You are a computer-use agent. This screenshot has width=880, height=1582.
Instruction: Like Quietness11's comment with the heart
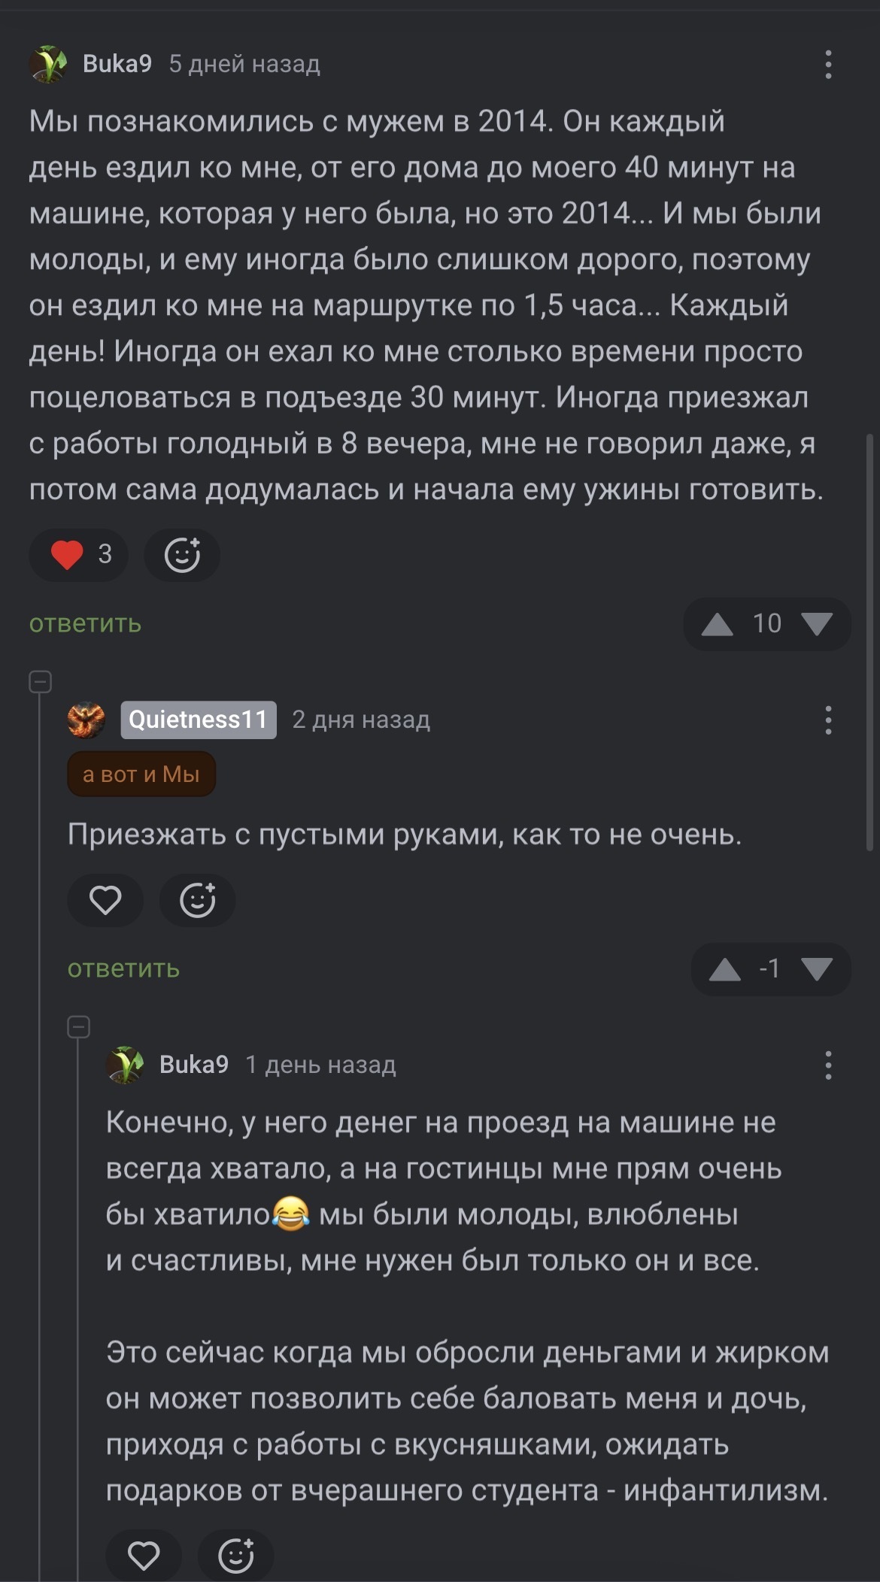tap(105, 900)
